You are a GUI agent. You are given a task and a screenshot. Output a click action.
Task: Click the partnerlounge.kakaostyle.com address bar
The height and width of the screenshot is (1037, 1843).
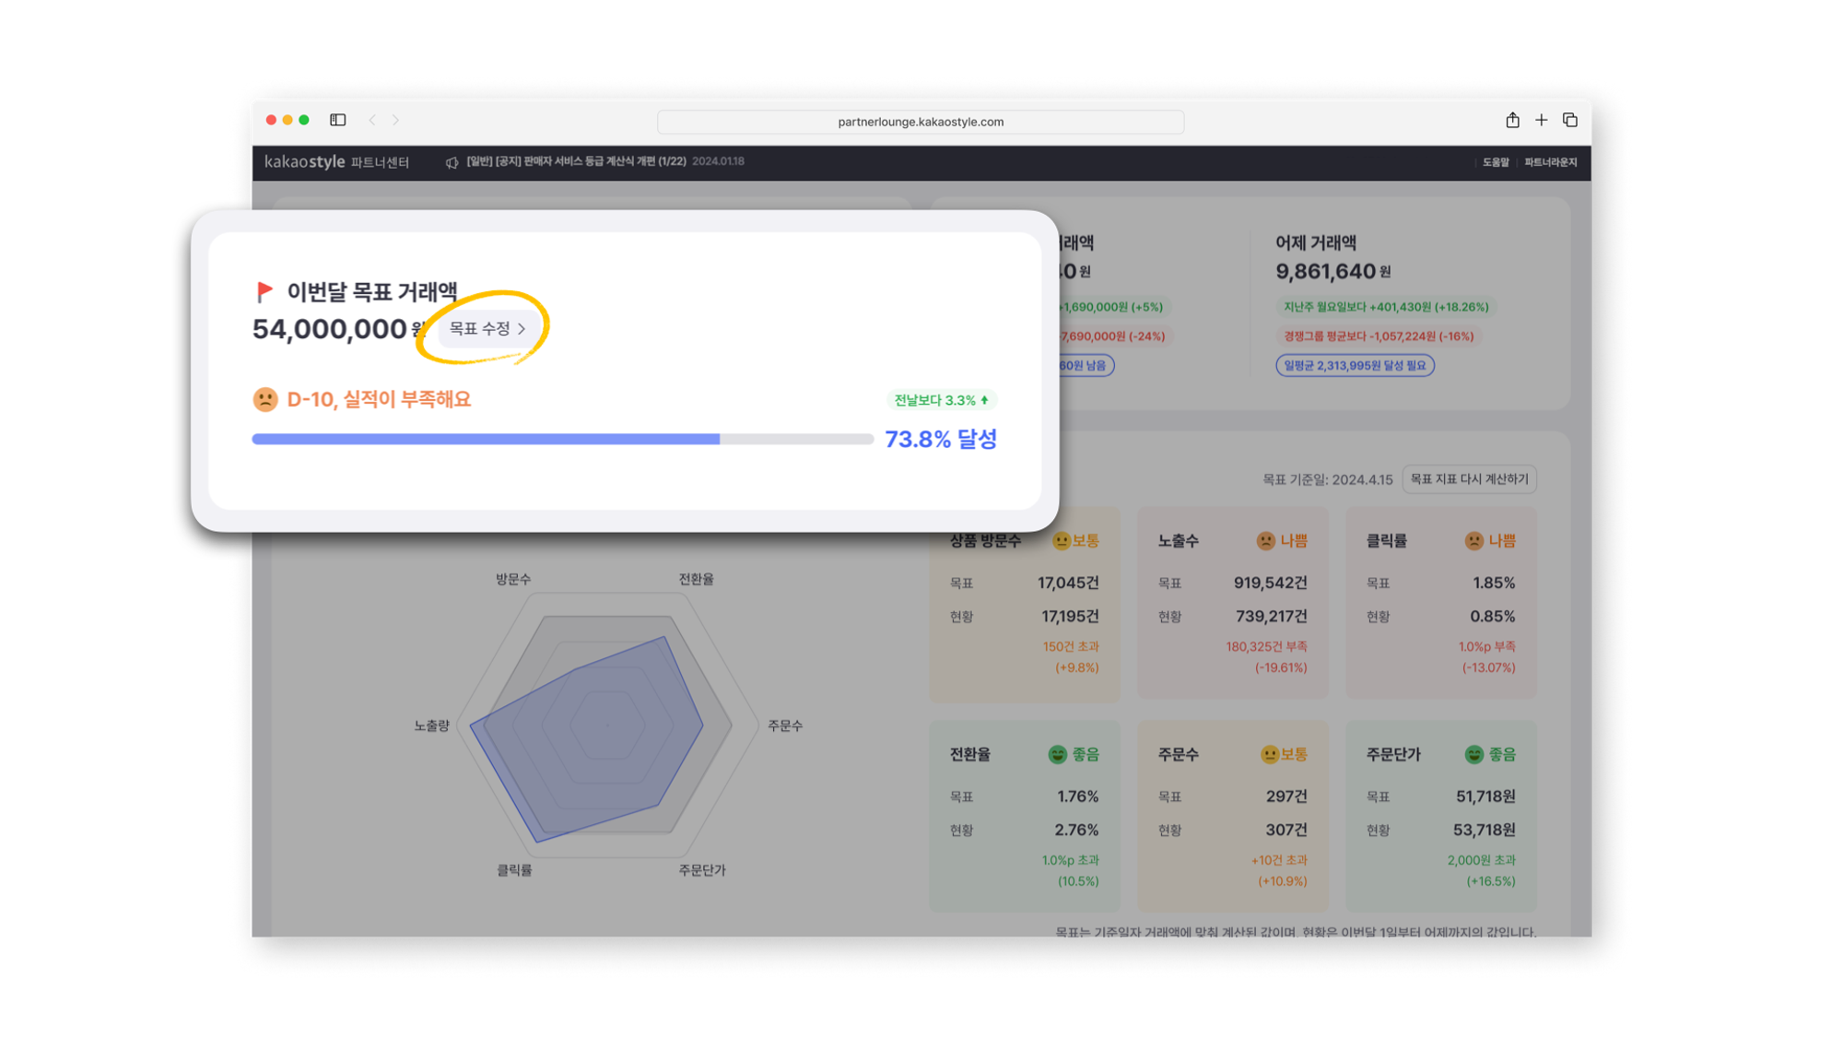point(920,122)
